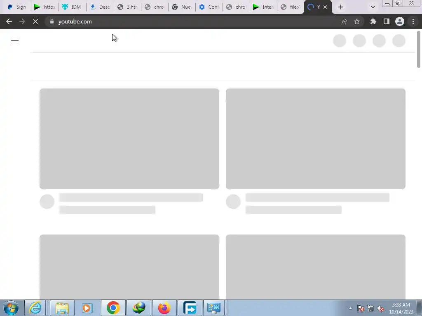
Task: Switch to the 3.htm tab
Action: (x=128, y=7)
